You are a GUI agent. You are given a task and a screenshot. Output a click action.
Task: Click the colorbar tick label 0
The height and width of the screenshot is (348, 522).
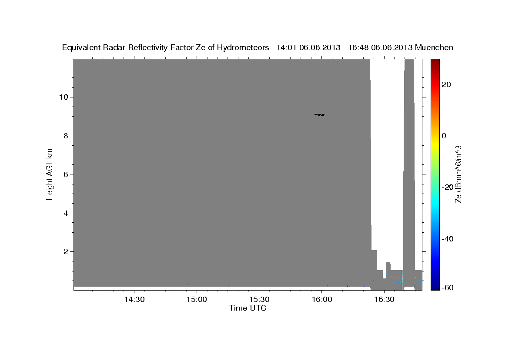click(444, 136)
